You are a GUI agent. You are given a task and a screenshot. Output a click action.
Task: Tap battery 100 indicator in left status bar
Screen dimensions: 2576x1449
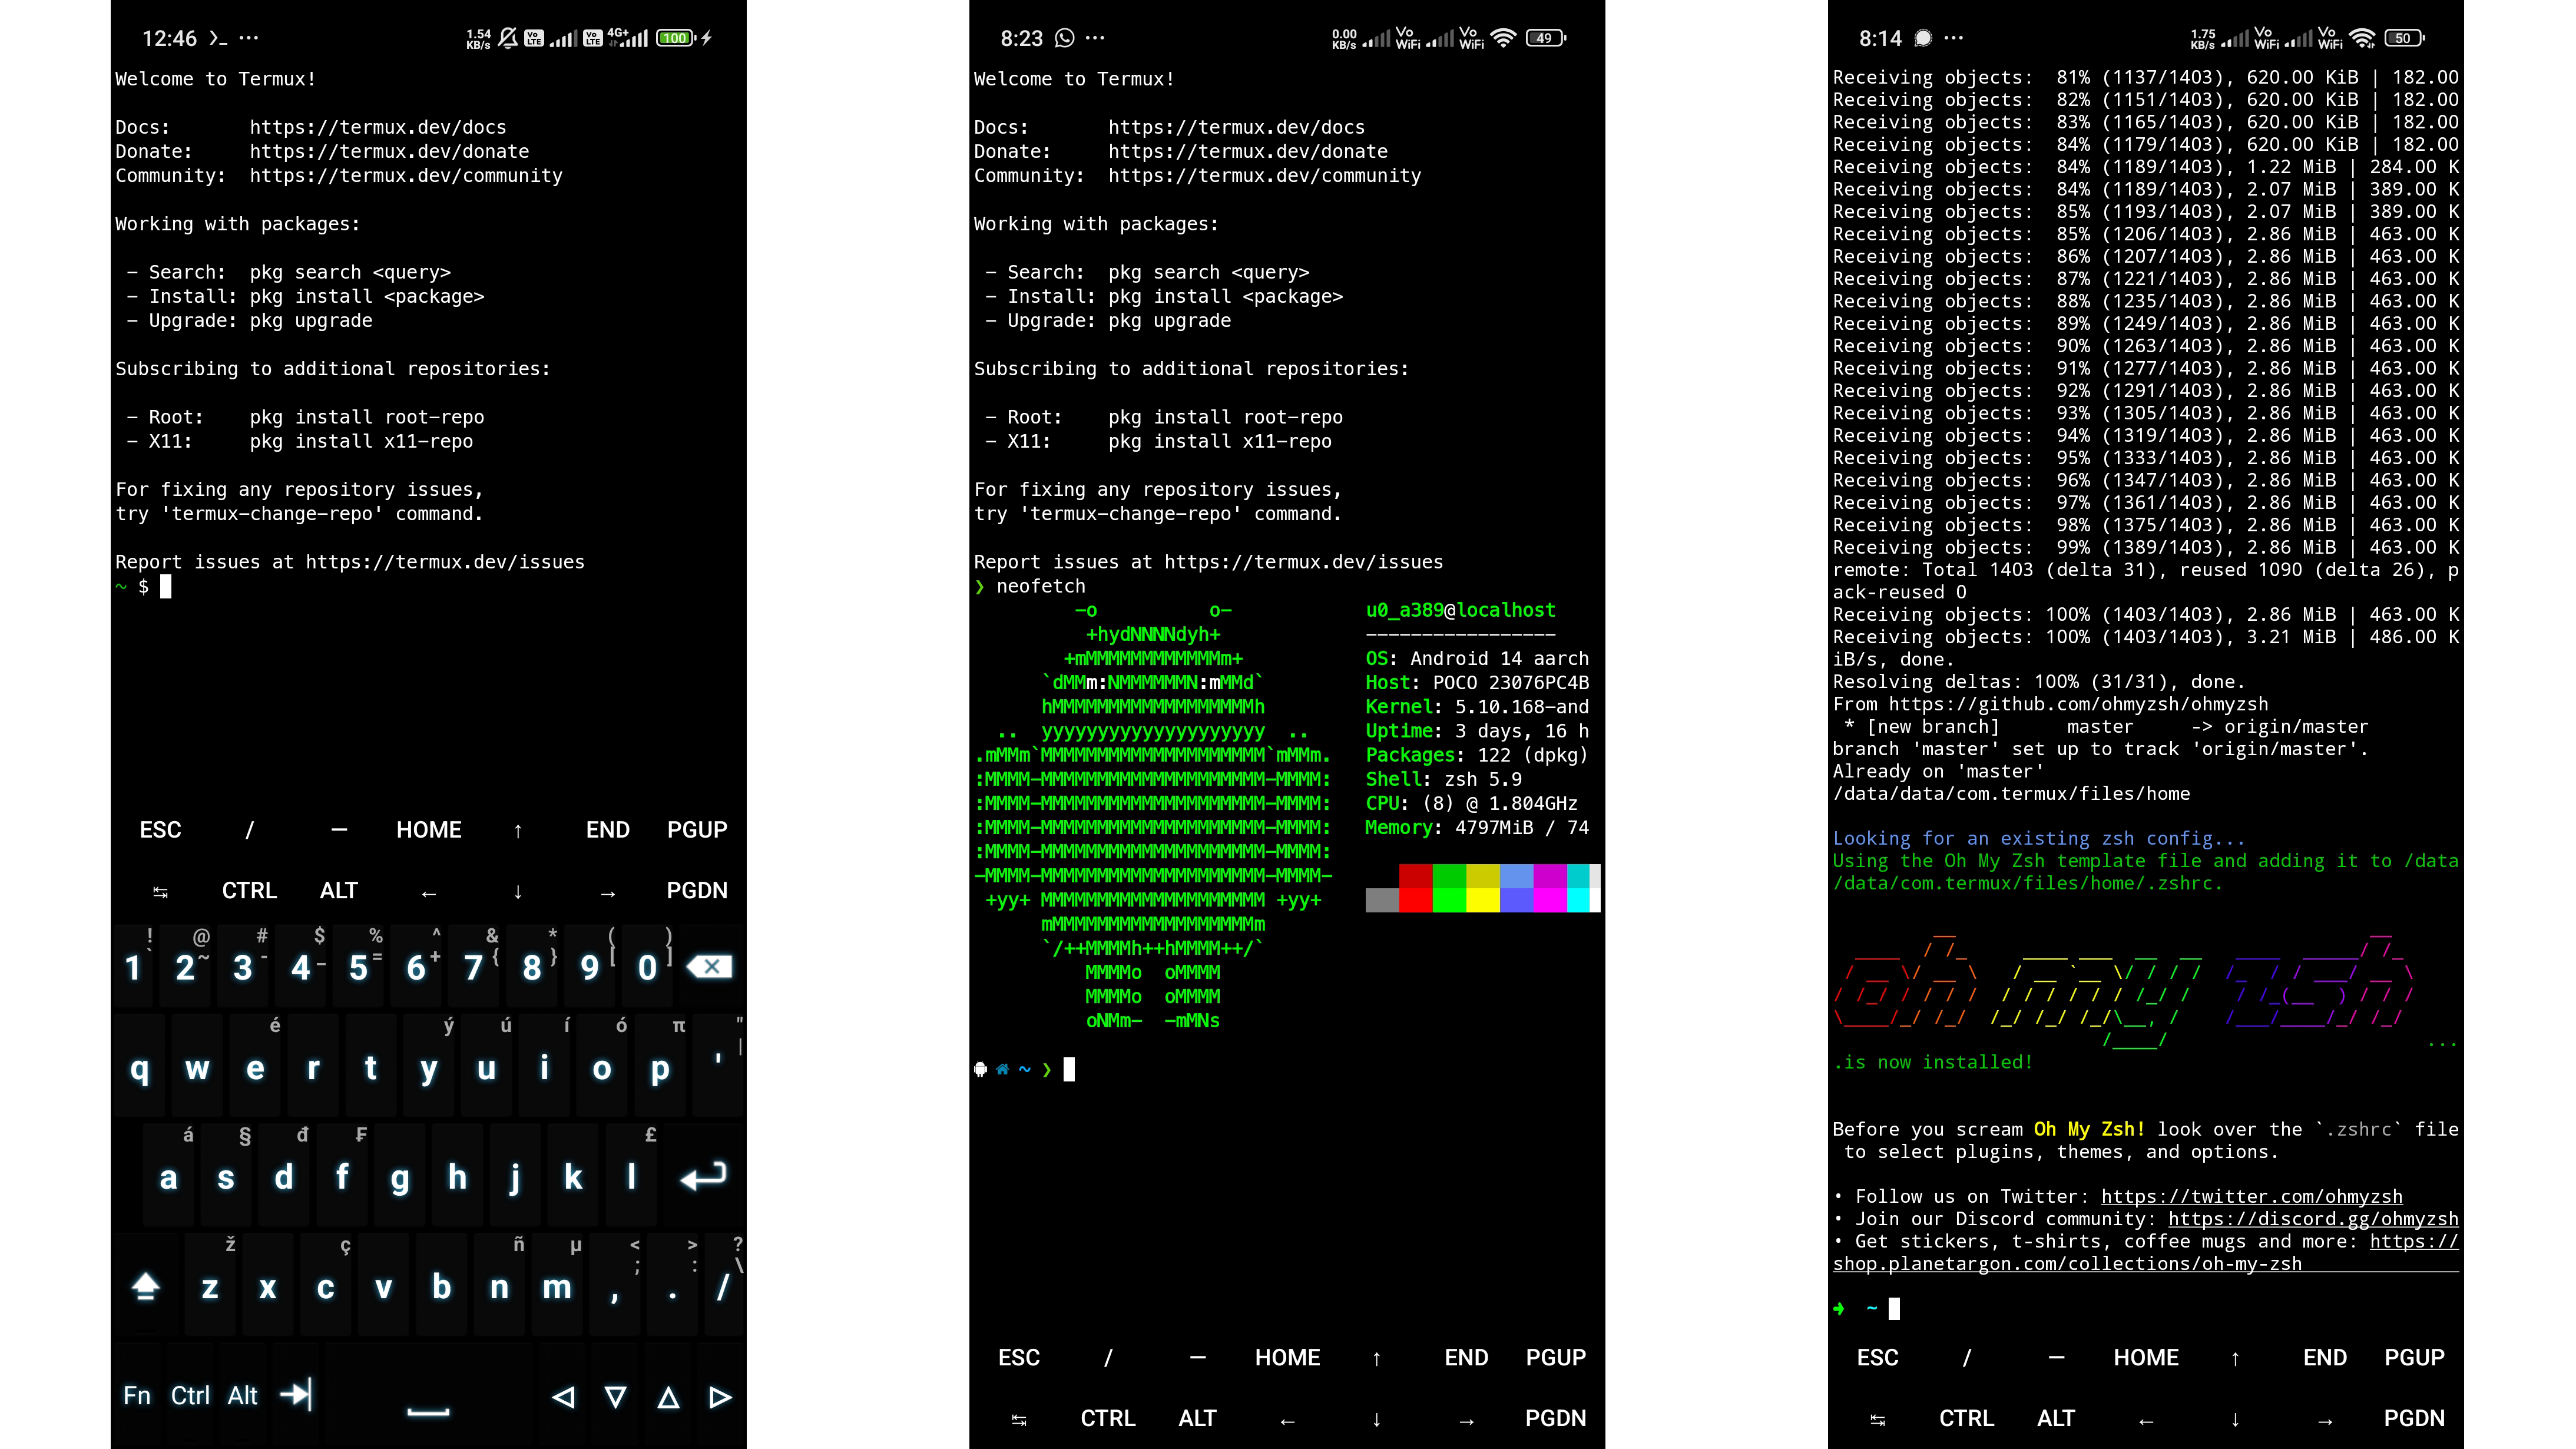point(676,38)
